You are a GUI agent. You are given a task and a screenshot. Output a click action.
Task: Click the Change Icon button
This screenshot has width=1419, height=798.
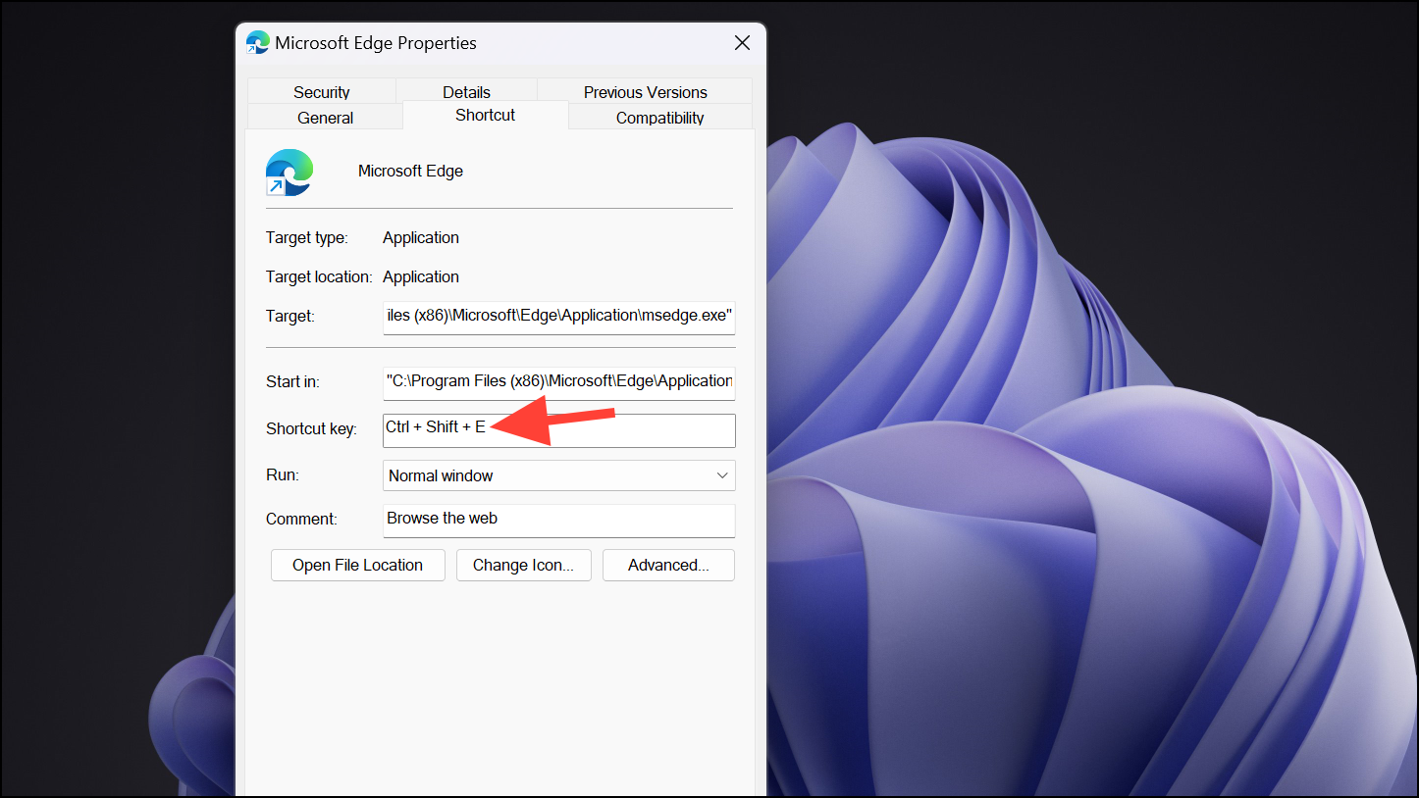tap(523, 565)
